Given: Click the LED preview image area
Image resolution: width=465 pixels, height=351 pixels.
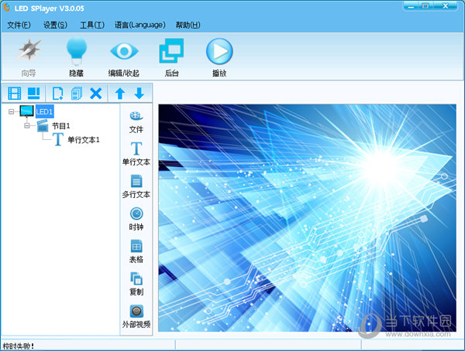Looking at the screenshot, I should 307,219.
